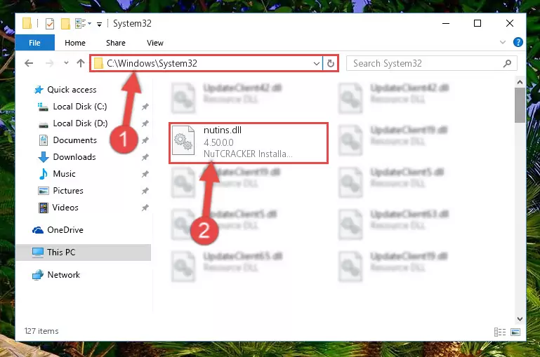Switch to Details view icon in status bar
540x357 pixels.
pyautogui.click(x=500, y=332)
